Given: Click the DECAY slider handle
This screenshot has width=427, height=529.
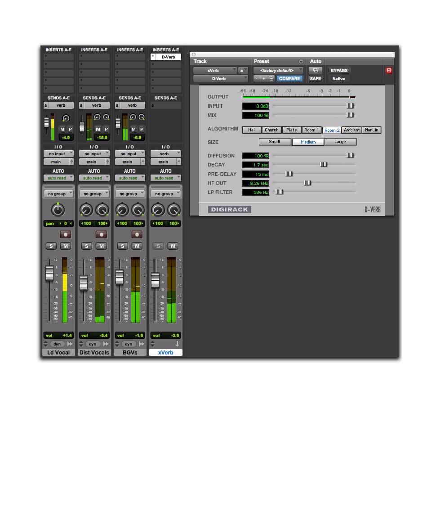Looking at the screenshot, I should pos(323,165).
